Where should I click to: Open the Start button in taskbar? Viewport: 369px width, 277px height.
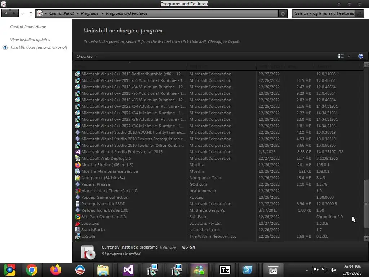point(10,270)
